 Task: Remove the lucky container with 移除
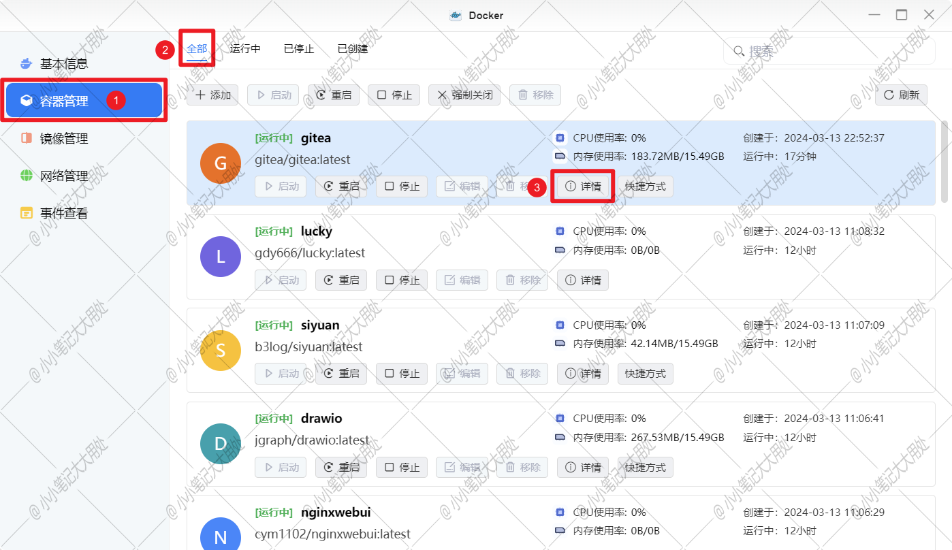tap(522, 280)
